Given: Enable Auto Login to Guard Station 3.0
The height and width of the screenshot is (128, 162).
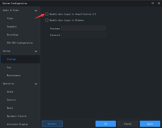Looking at the screenshot, I should (47, 14).
